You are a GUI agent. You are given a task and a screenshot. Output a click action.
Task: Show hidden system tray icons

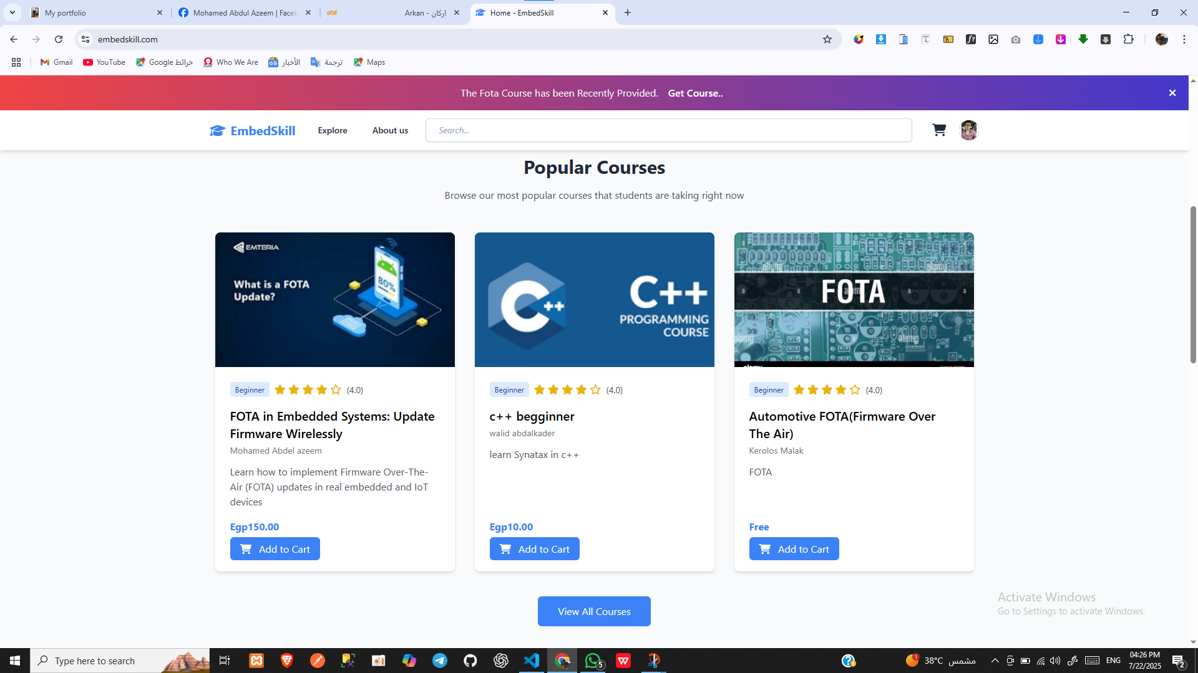(995, 661)
